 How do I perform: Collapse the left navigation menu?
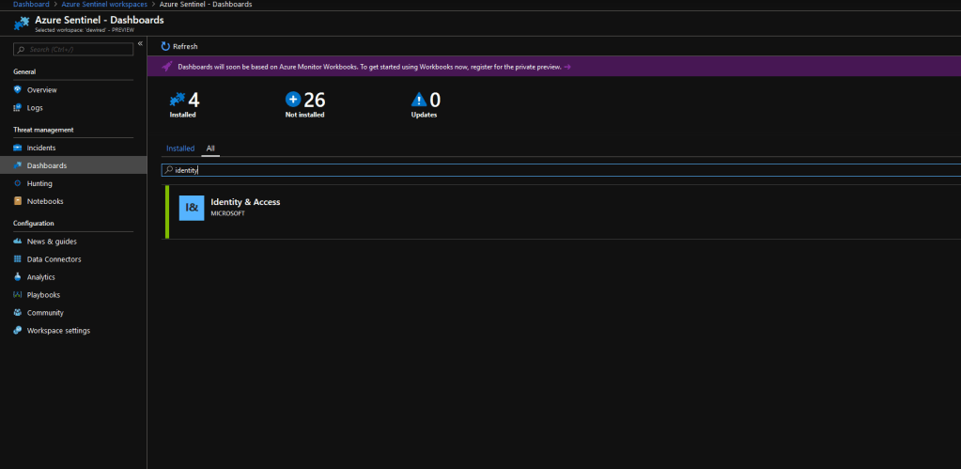[x=140, y=43]
